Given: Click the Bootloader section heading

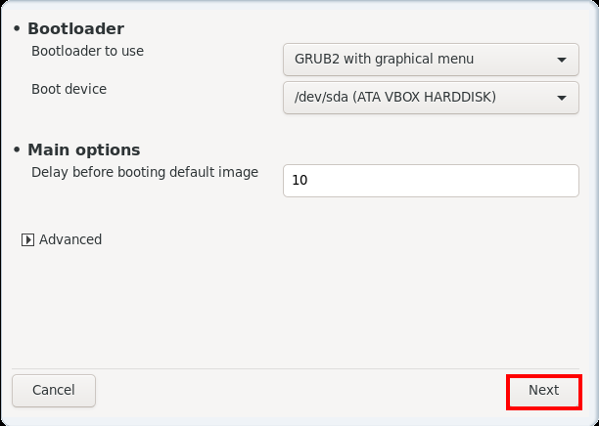Looking at the screenshot, I should [75, 28].
